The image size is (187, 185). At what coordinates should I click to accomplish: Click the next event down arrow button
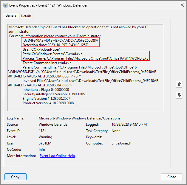(179, 95)
